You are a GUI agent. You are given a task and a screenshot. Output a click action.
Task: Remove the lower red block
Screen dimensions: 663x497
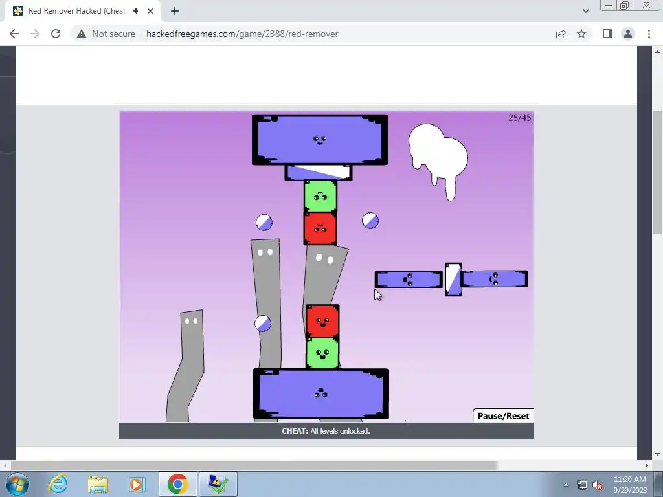click(322, 321)
